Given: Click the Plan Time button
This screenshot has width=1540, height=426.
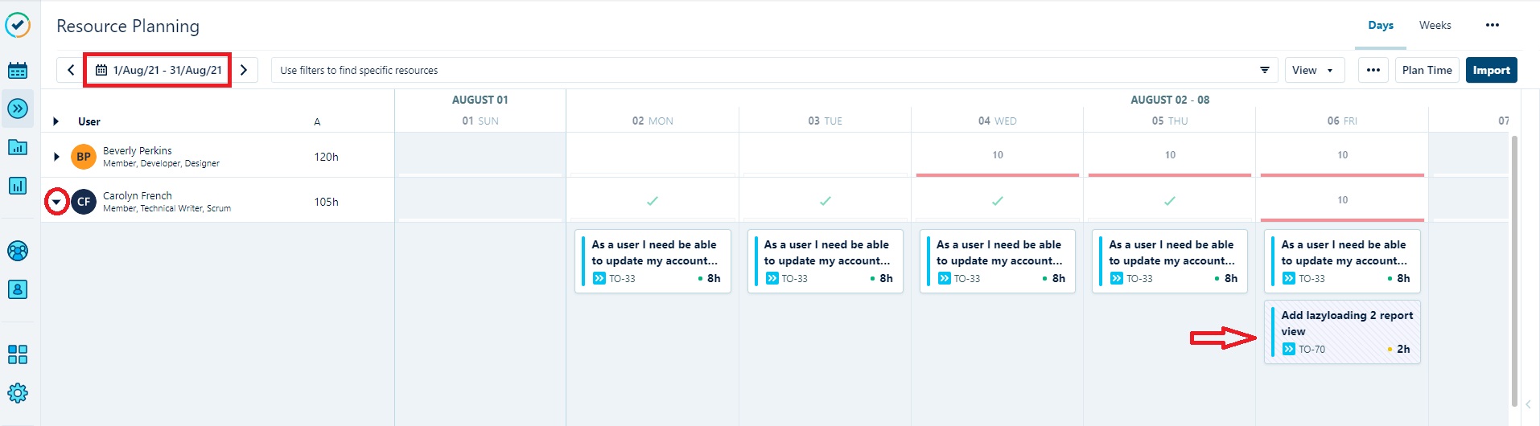Looking at the screenshot, I should (1427, 70).
